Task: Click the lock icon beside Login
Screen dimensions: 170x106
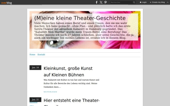Action: [x=141, y=2]
